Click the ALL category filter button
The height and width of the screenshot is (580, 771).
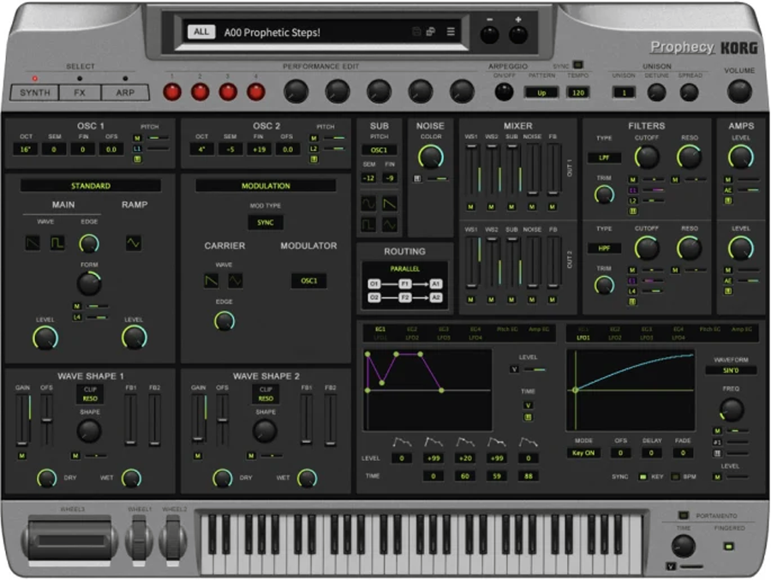coord(201,32)
